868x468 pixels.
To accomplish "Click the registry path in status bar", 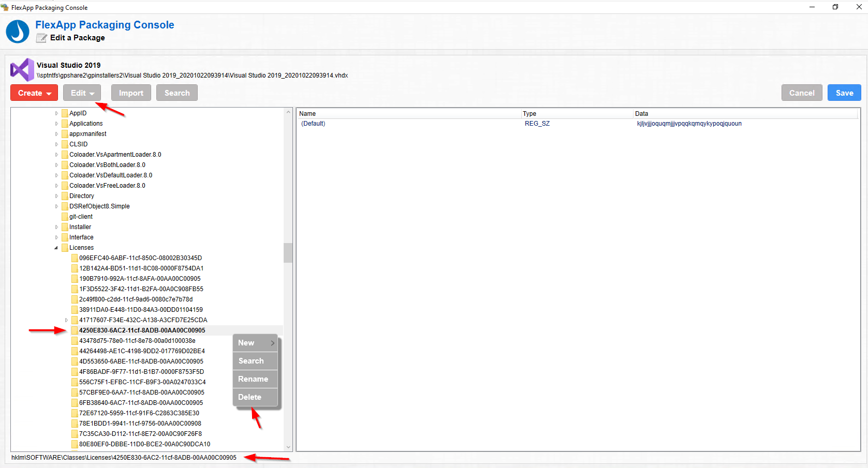I will 124,458.
